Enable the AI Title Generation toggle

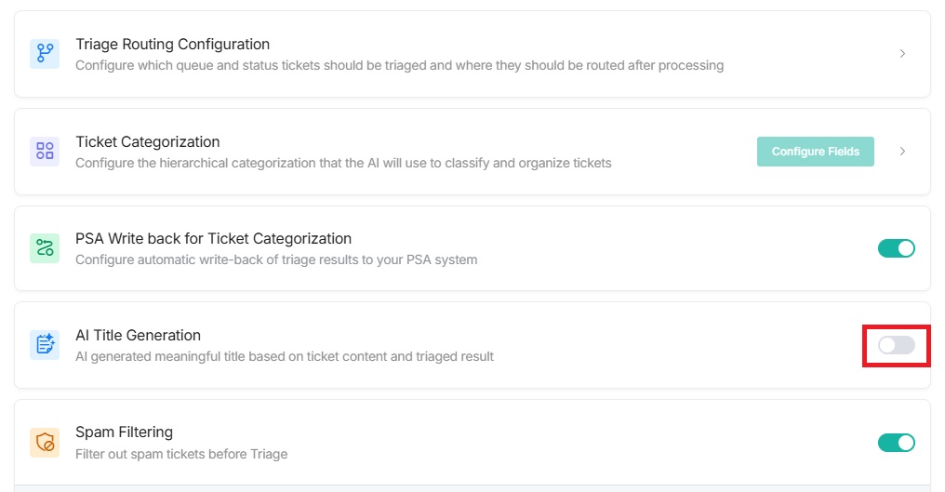click(x=896, y=346)
